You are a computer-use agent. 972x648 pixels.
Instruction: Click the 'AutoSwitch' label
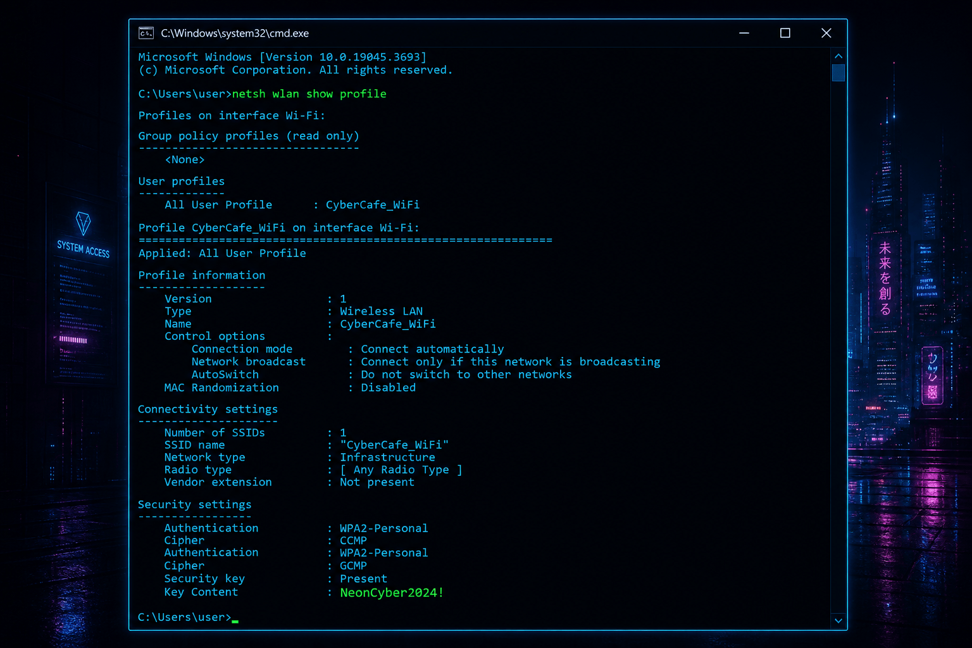tap(225, 375)
